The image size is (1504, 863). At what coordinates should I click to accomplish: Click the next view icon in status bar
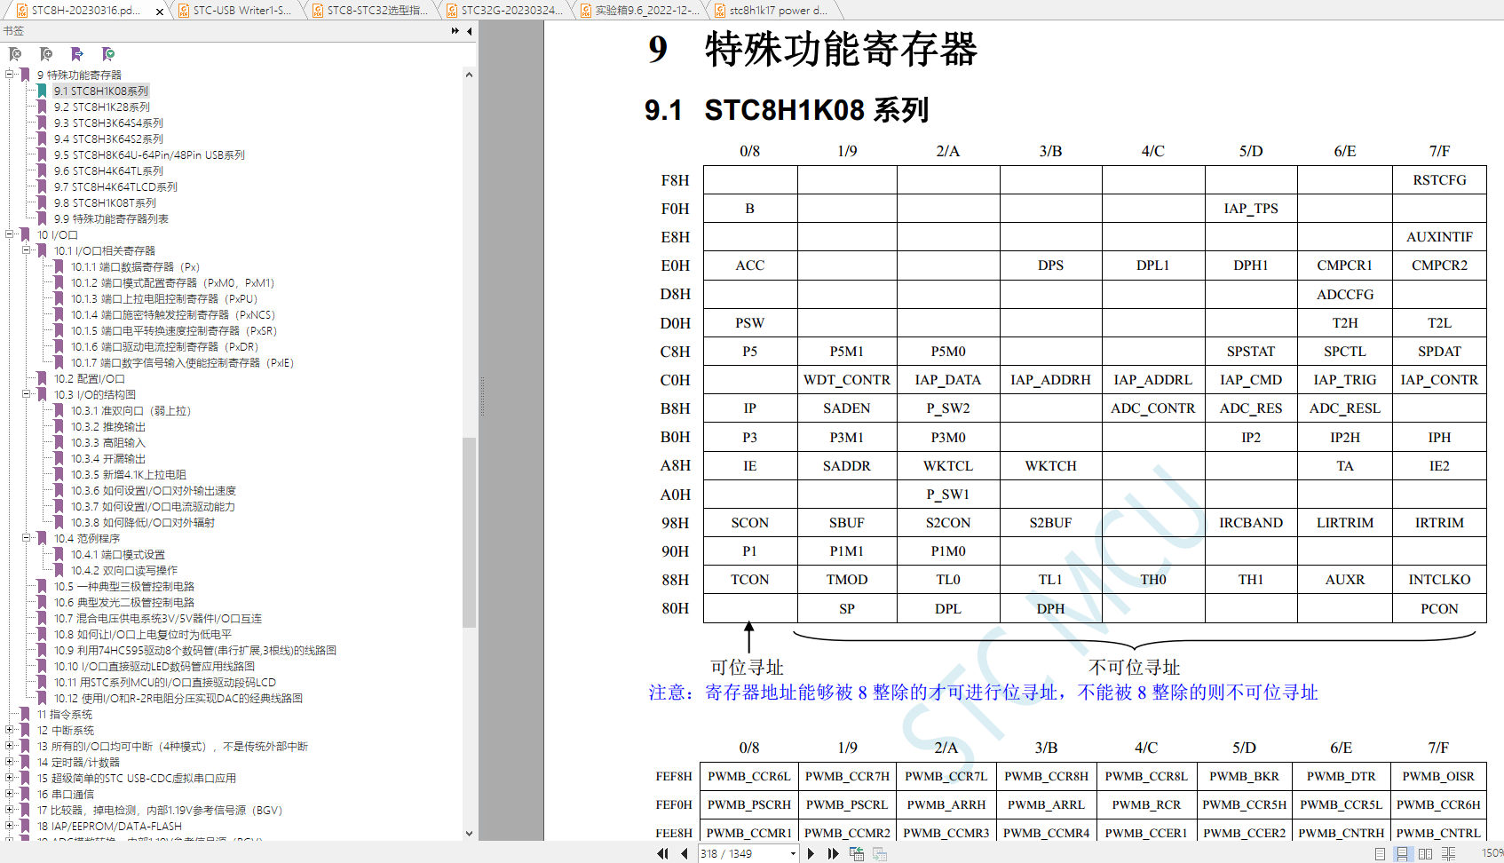tap(880, 853)
